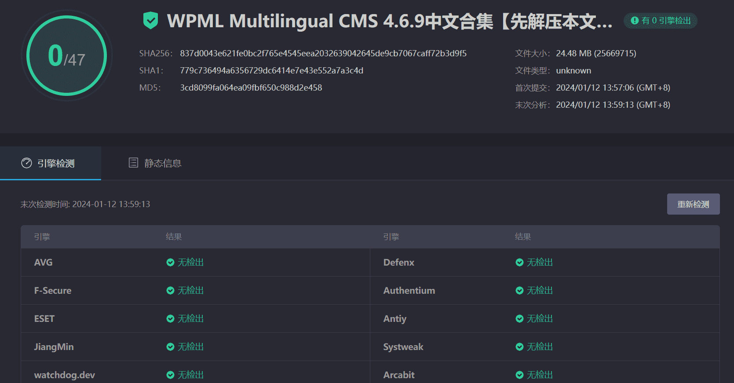The height and width of the screenshot is (383, 734).
Task: Click the green check icon in Defenx row
Action: pyautogui.click(x=519, y=263)
